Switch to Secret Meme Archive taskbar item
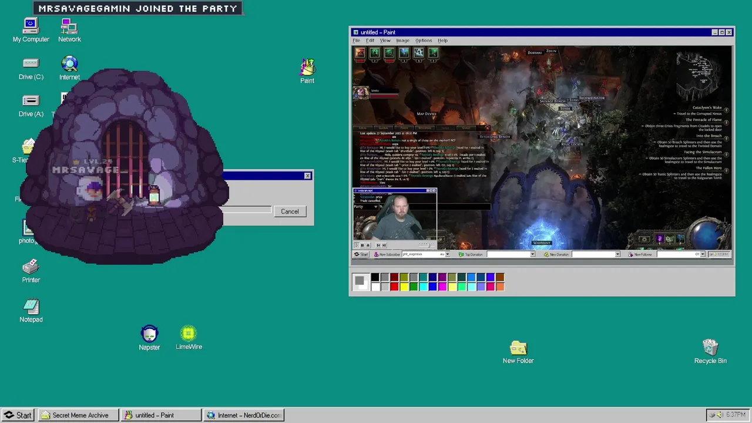The image size is (752, 423). tap(78, 415)
